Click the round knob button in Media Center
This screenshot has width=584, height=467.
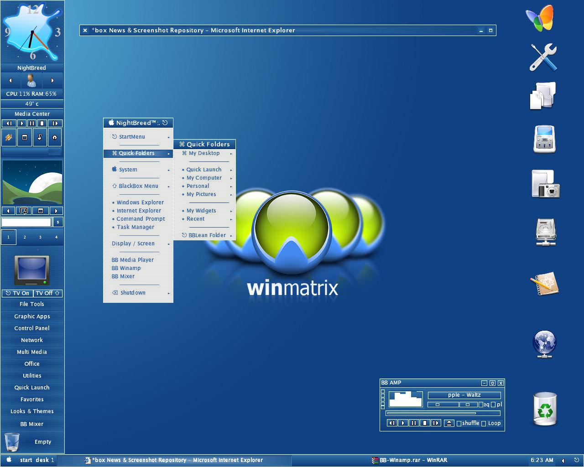pyautogui.click(x=55, y=137)
